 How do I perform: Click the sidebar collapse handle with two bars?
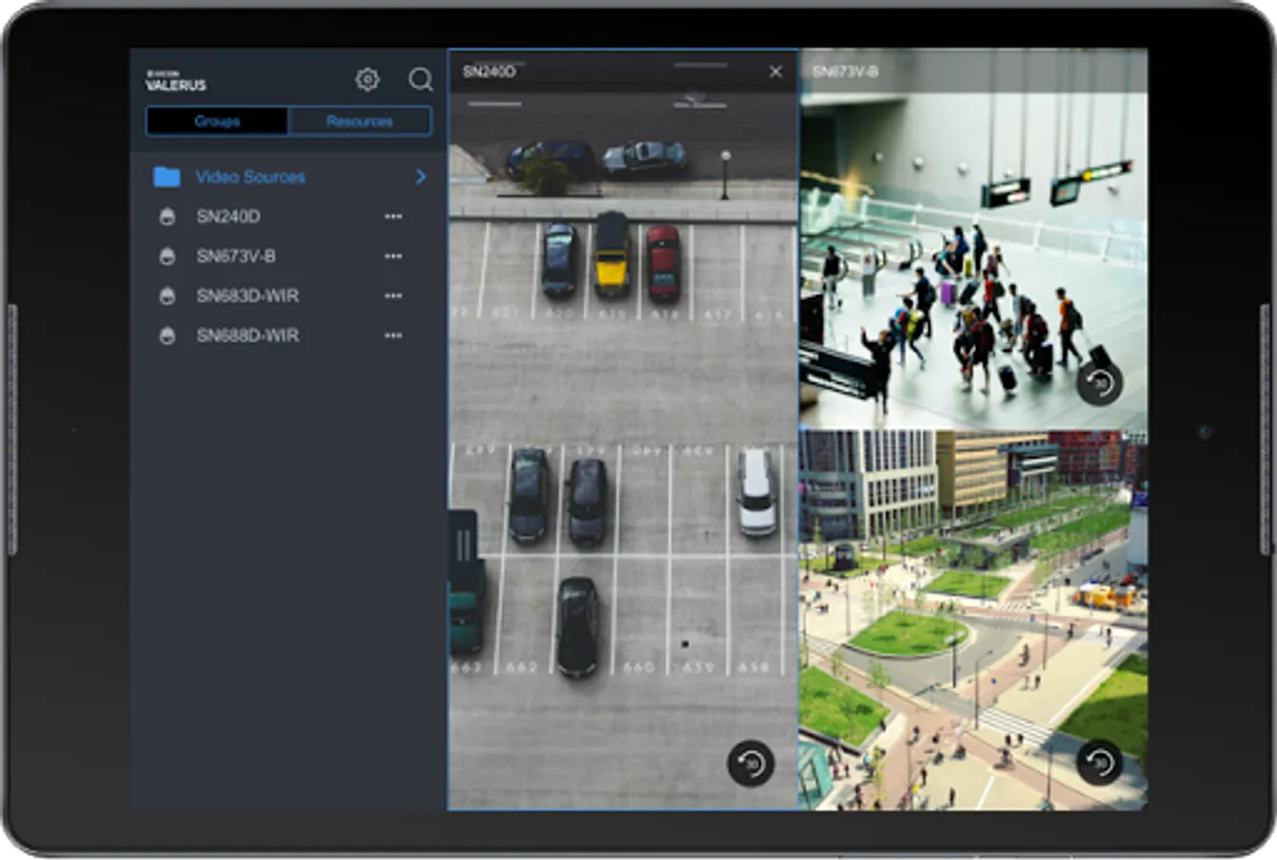[x=463, y=546]
